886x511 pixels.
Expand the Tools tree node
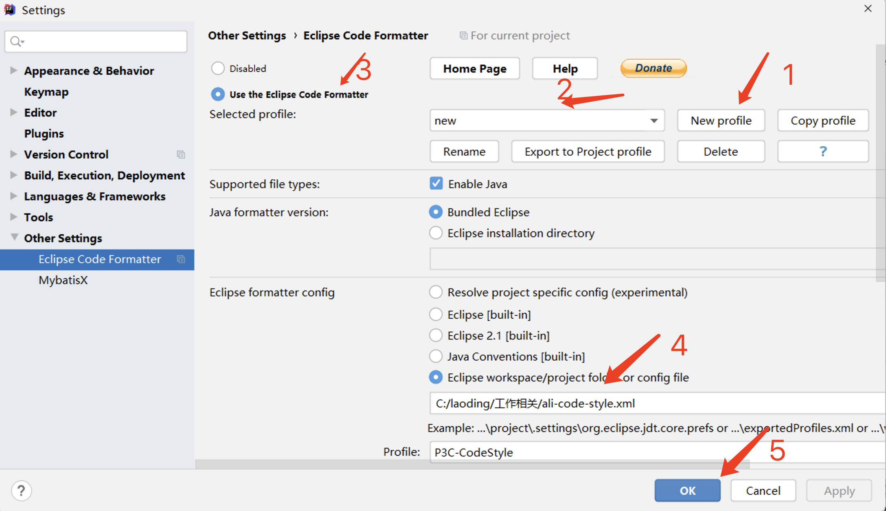pos(13,217)
